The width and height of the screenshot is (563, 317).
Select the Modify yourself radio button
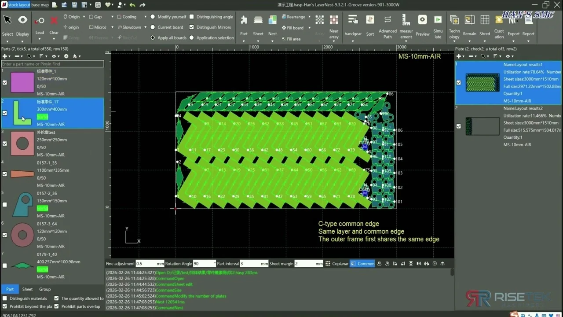tap(153, 17)
